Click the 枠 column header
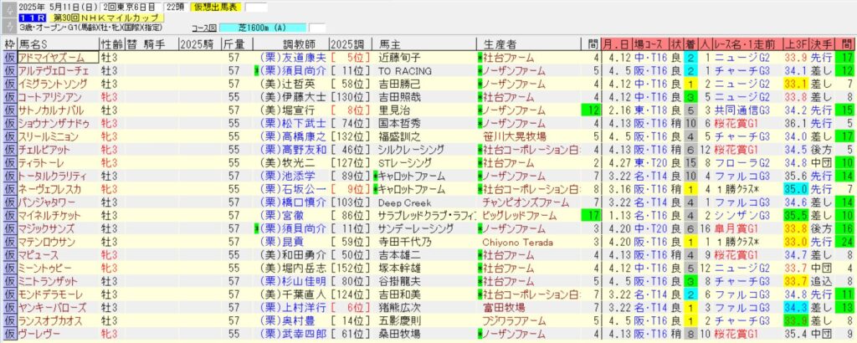 pos(9,45)
